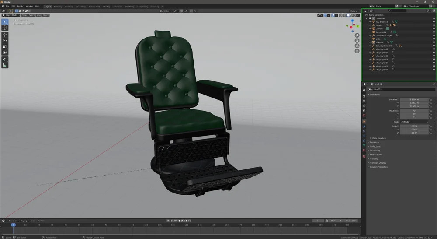Viewport: 437px width, 239px height.
Task: Click the pin icon in Properties header
Action: (434, 84)
